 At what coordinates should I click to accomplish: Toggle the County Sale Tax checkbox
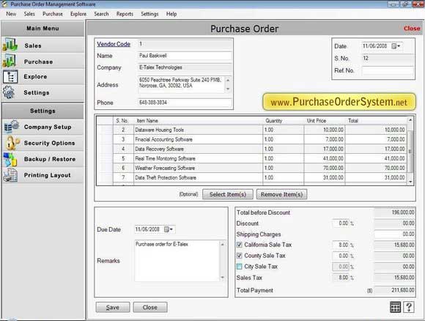coord(240,256)
